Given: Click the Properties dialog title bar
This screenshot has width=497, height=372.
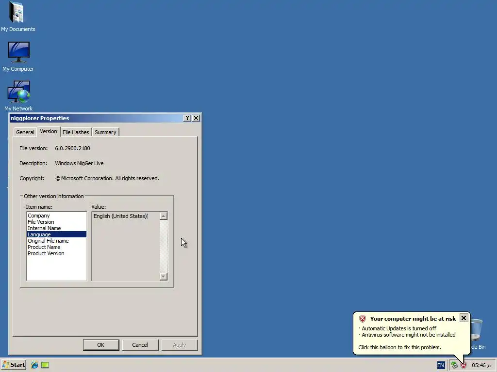Looking at the screenshot, I should coord(96,118).
